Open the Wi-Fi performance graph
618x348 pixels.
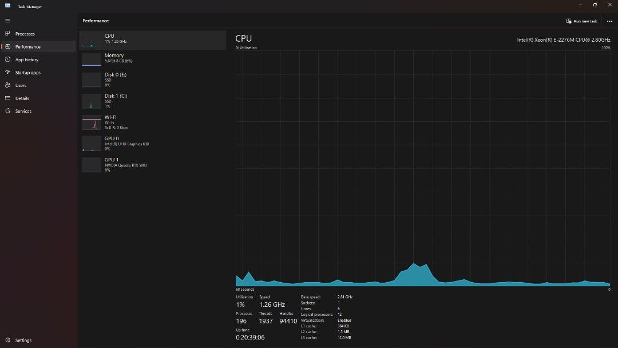(152, 122)
